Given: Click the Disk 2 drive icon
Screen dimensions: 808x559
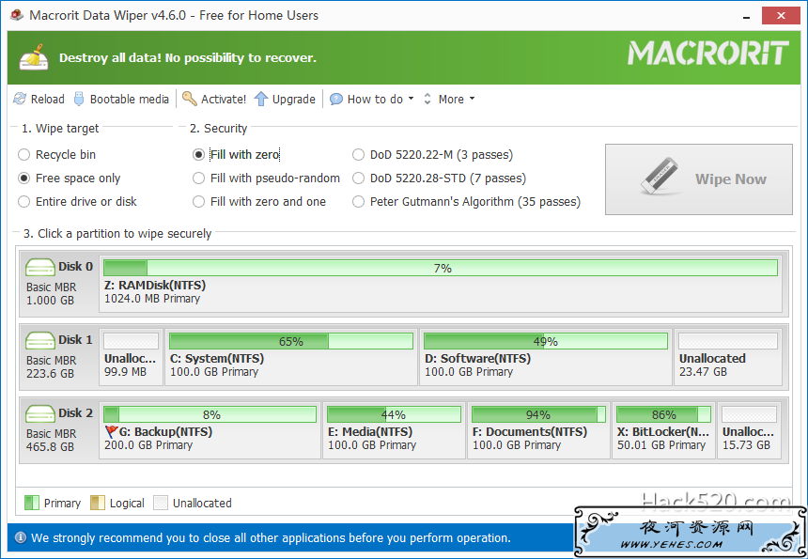Looking at the screenshot, I should click(x=40, y=413).
